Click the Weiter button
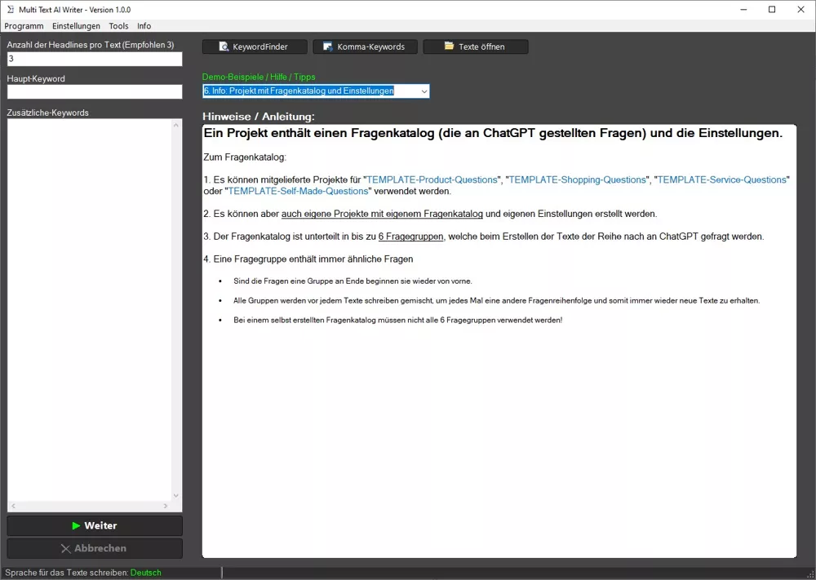 click(x=95, y=526)
